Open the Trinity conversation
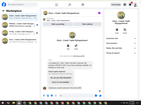This screenshot has width=141, height=105. [x=20, y=33]
